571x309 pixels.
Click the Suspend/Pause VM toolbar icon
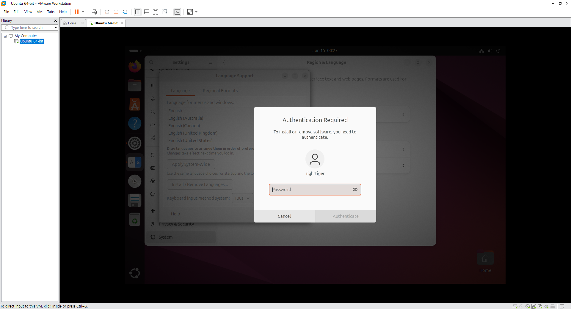point(76,12)
